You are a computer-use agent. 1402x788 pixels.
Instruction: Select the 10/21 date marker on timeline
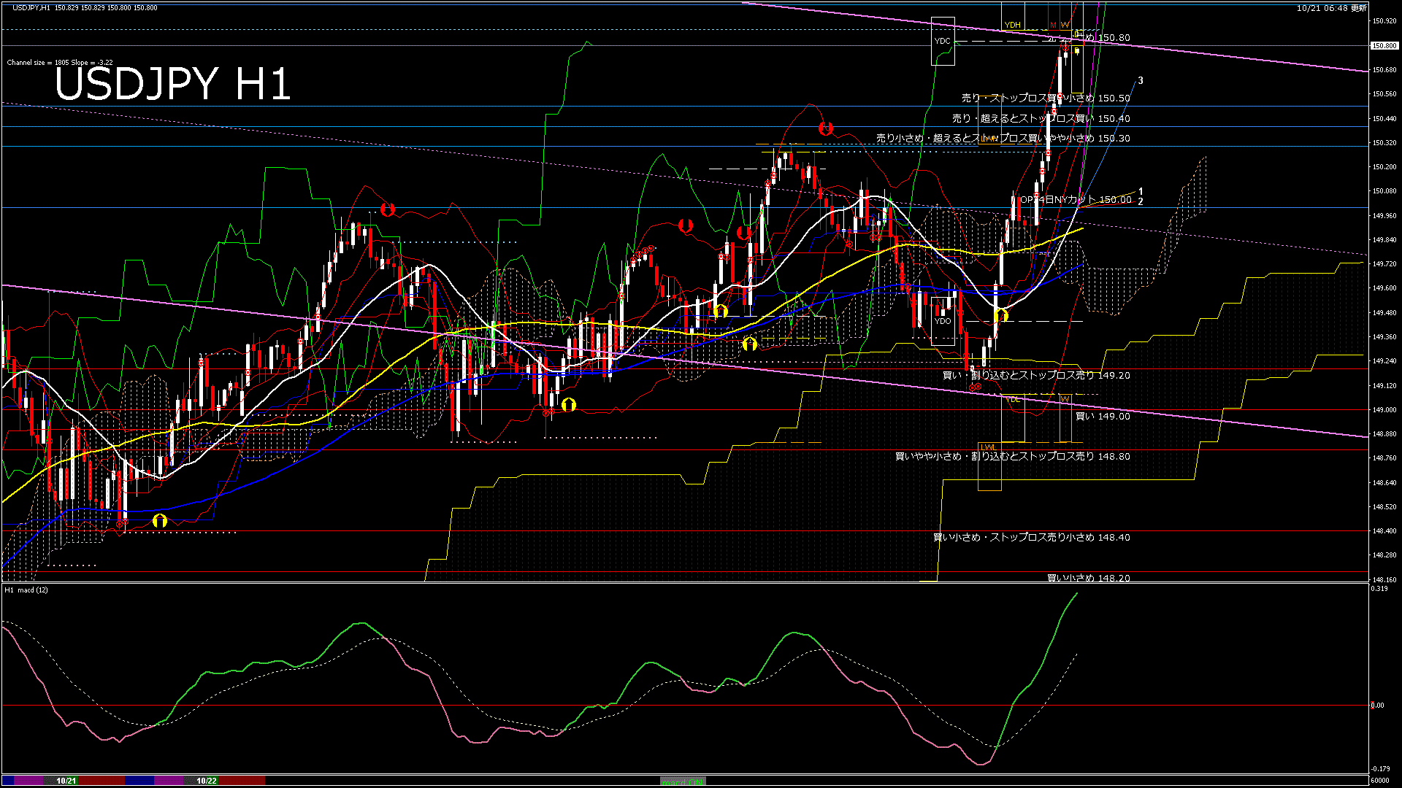(66, 781)
